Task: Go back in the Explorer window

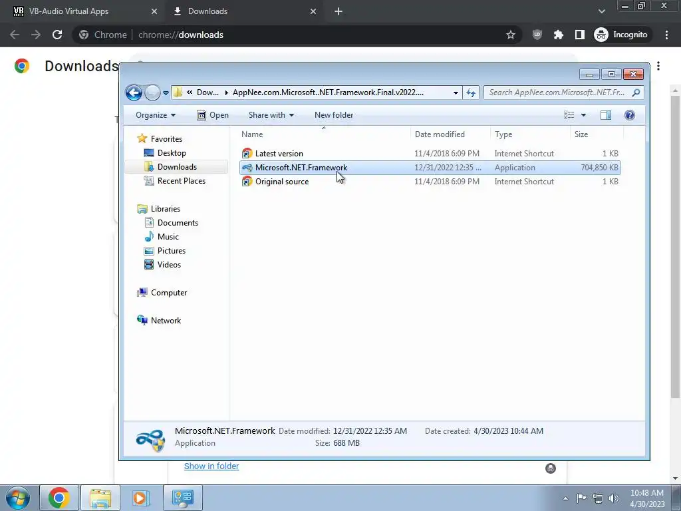Action: pos(134,92)
